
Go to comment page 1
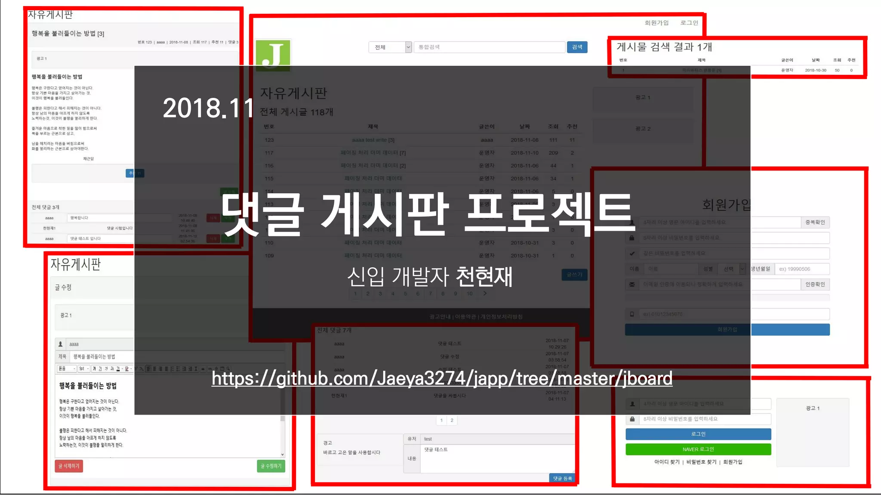441,420
